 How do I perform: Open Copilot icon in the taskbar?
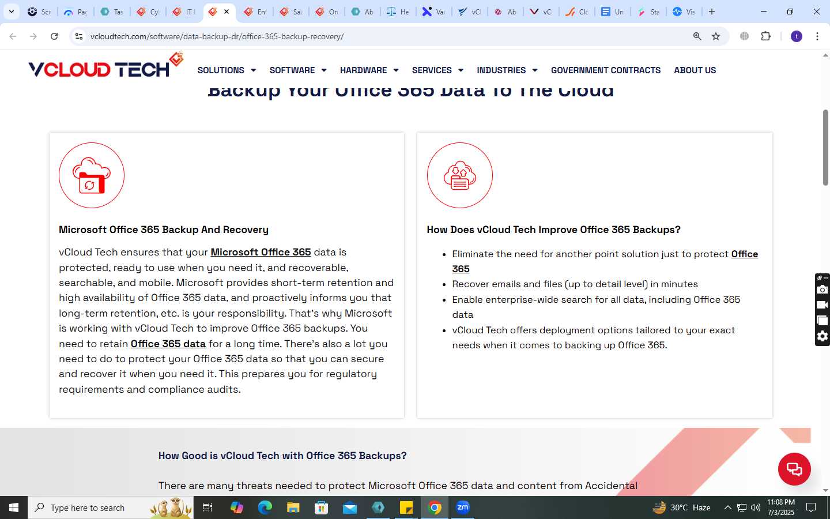point(237,507)
